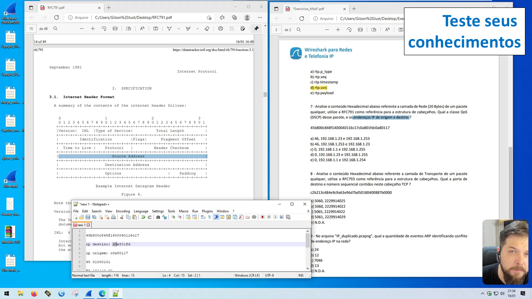Click page number field in RFC791 PDF

[31, 29]
